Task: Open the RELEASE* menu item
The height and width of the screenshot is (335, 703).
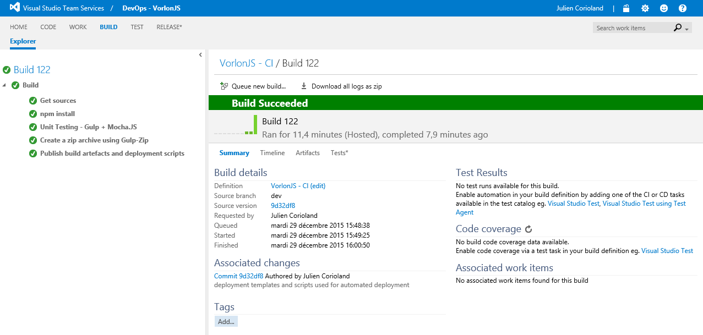Action: [168, 26]
